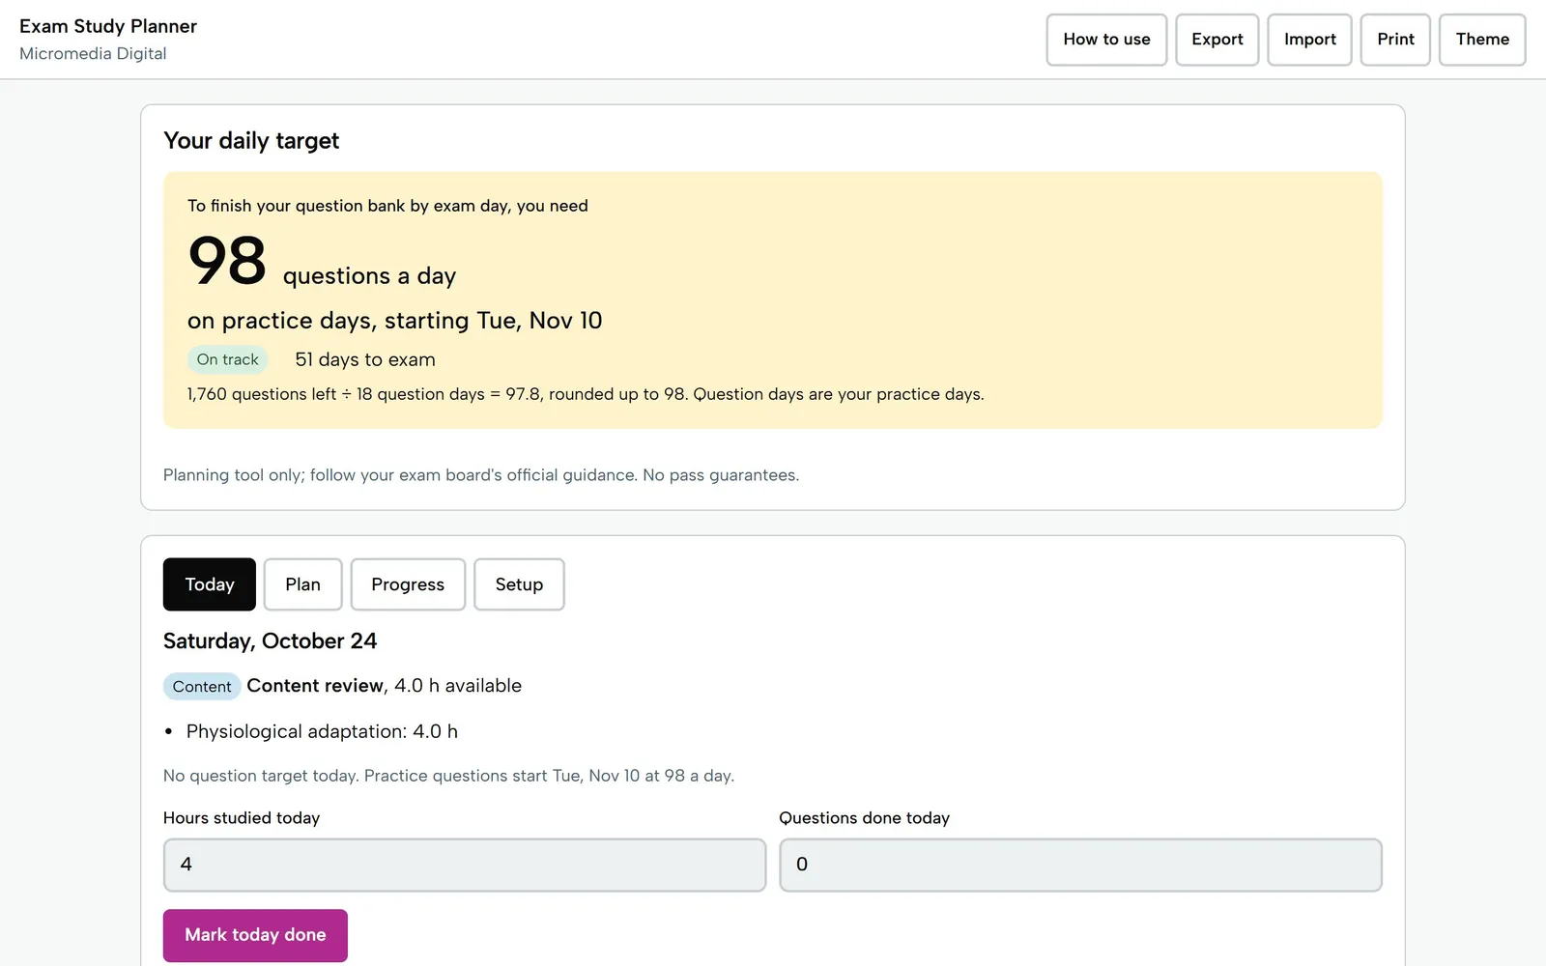Switch to the Plan tab

click(x=302, y=584)
